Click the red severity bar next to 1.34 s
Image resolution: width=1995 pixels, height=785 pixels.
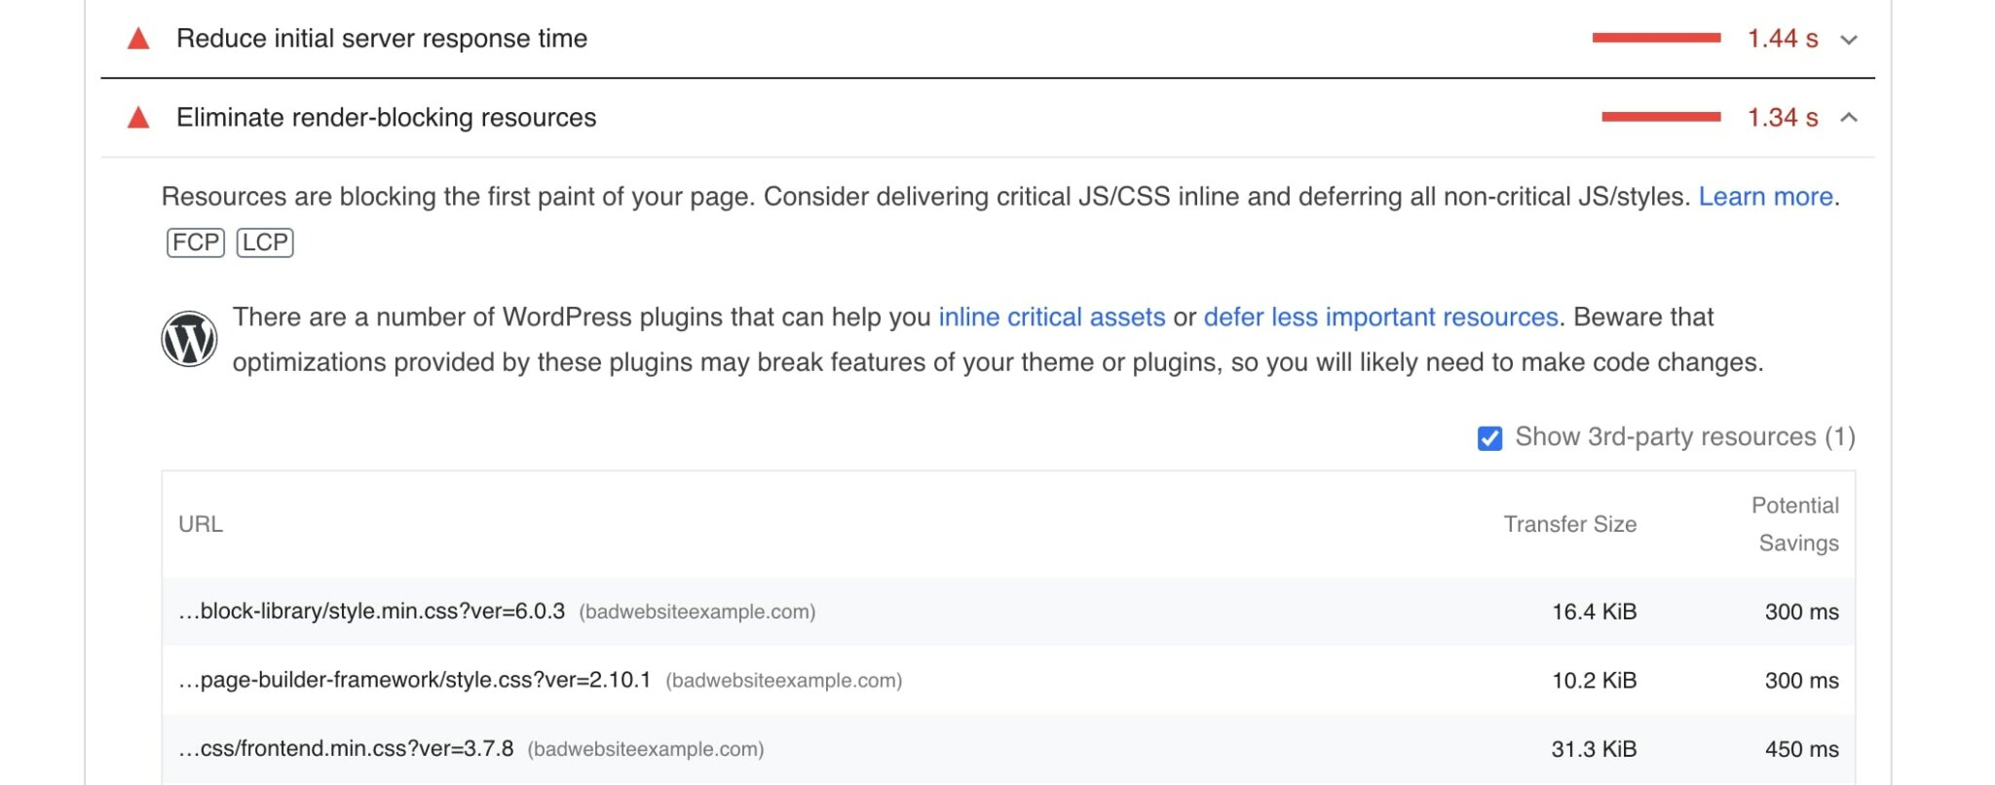1664,117
